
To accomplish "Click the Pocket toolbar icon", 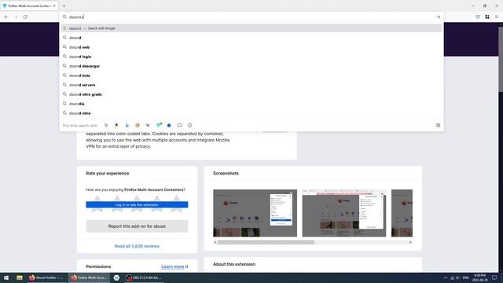I will pos(478,17).
